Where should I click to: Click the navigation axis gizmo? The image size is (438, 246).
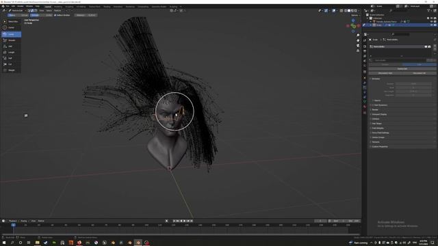(x=353, y=26)
